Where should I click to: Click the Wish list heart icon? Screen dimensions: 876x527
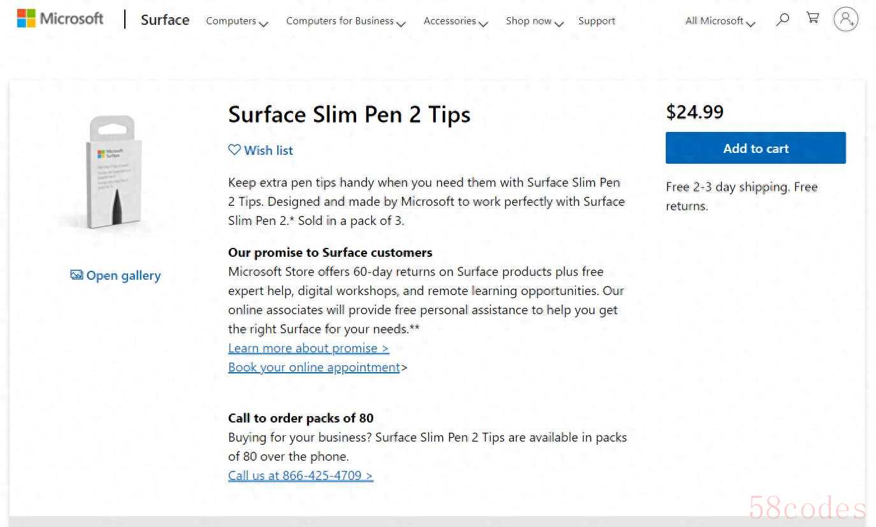coord(234,150)
